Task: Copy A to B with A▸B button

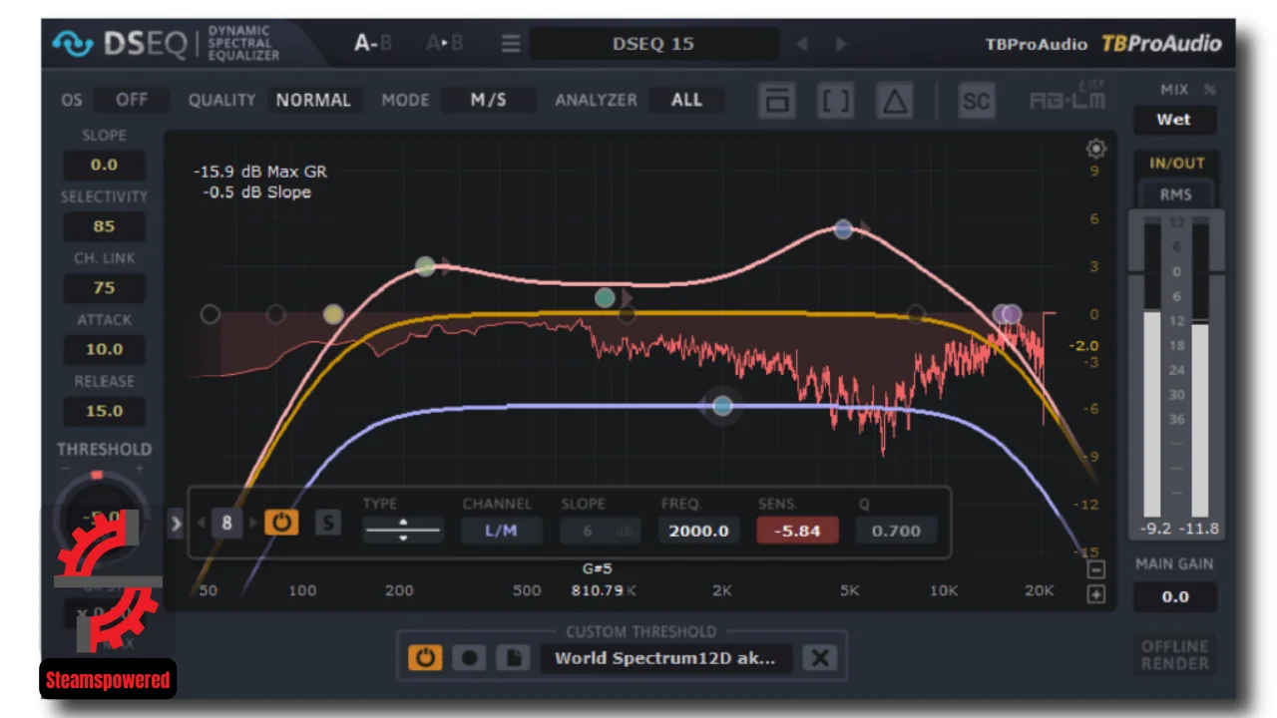Action: pyautogui.click(x=445, y=44)
